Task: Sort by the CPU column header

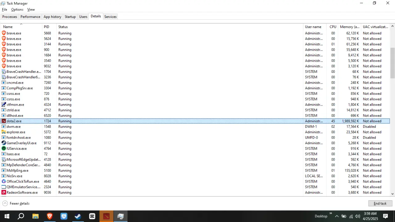Action: (x=332, y=27)
